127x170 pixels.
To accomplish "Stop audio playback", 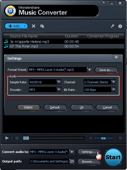I will pyautogui.click(x=17, y=138).
